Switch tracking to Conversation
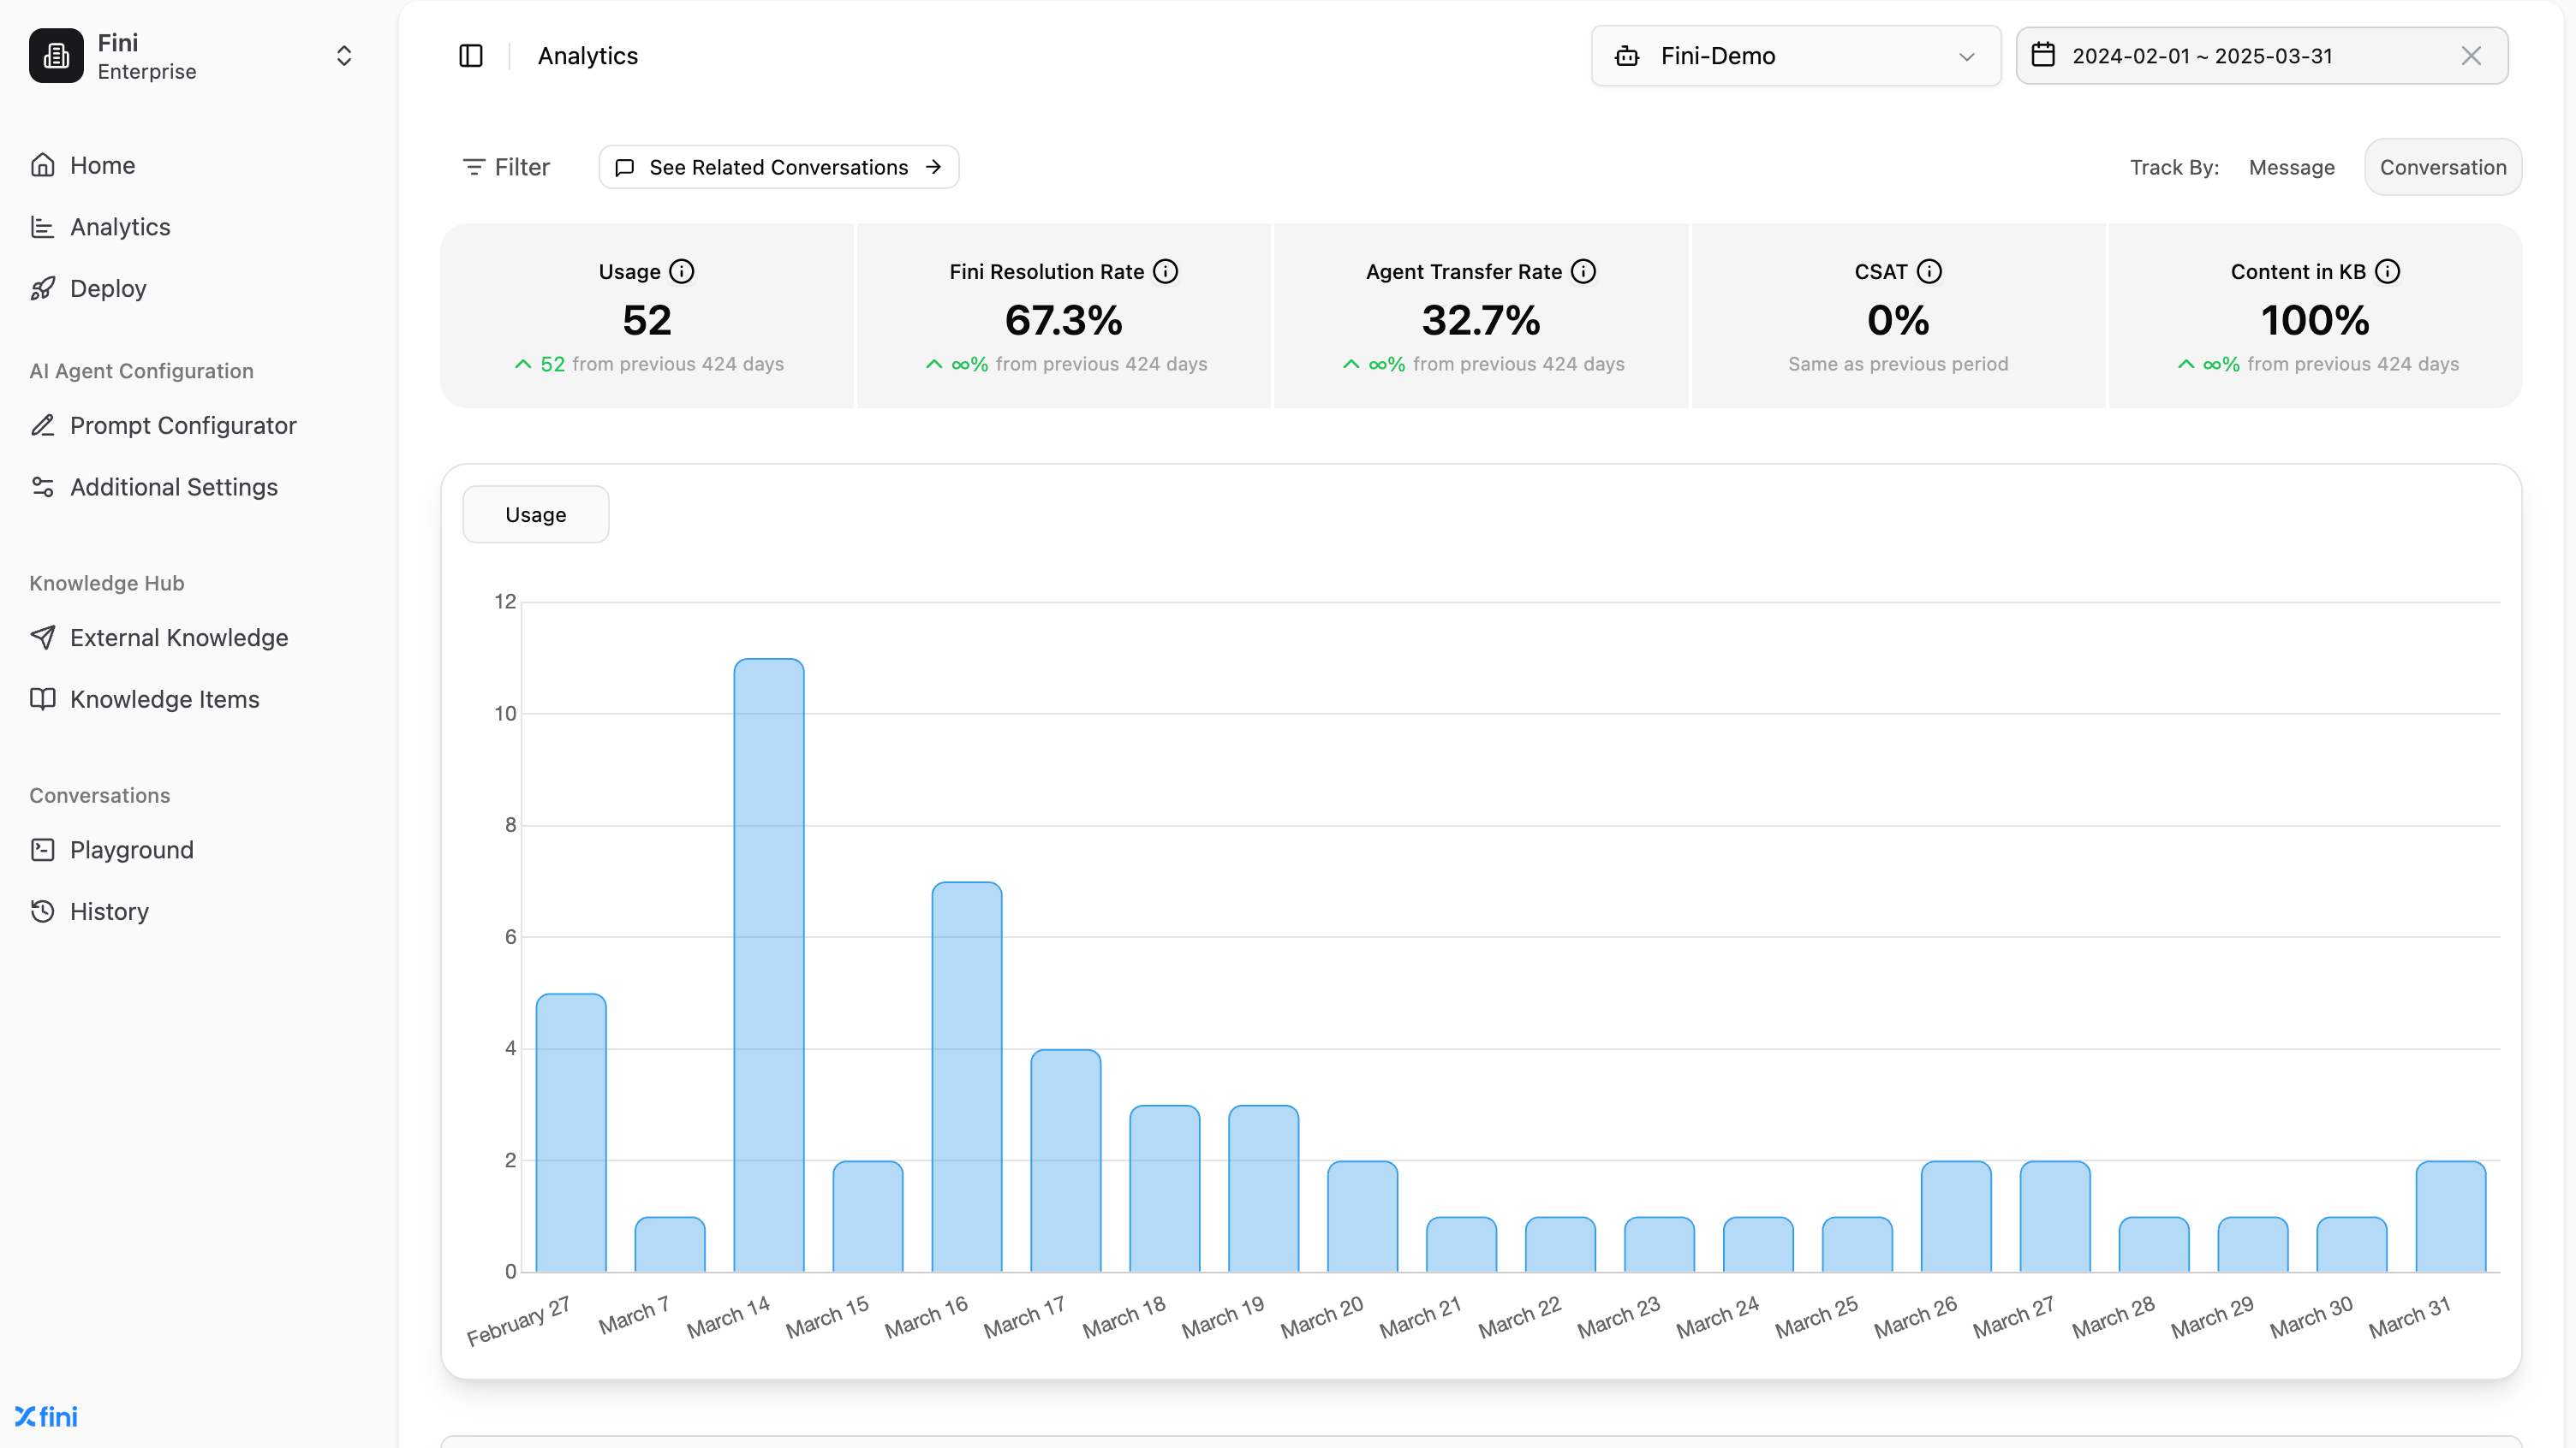The width and height of the screenshot is (2576, 1448). [x=2442, y=167]
